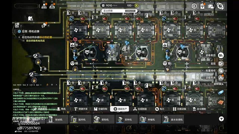Viewport: 239px width, 134px height.
Task: Select the 种植机 planter machine card
Action: click(x=150, y=119)
